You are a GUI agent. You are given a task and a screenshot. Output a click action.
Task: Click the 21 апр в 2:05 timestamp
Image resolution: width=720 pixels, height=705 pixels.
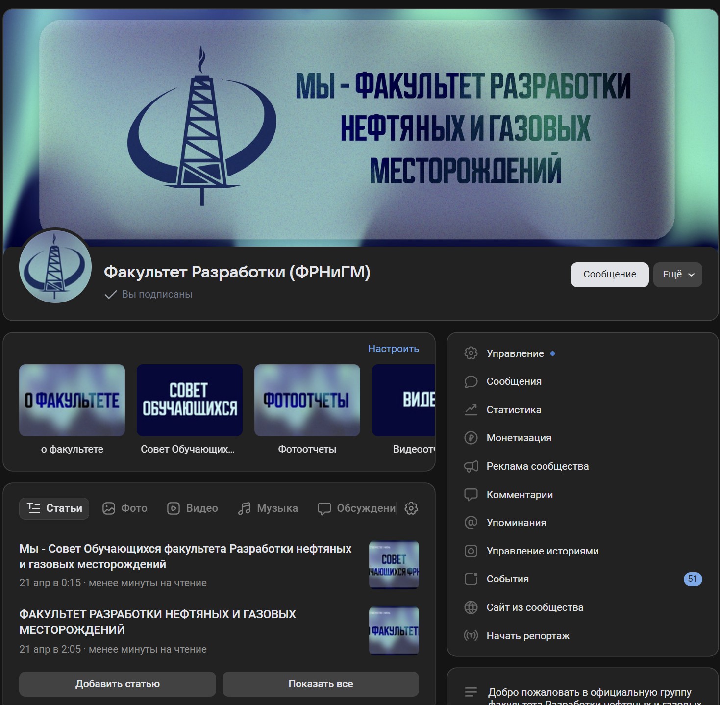(x=50, y=649)
